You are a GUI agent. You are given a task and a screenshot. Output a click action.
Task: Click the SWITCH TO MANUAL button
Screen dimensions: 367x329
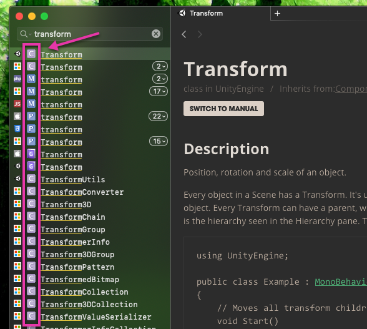(x=223, y=109)
